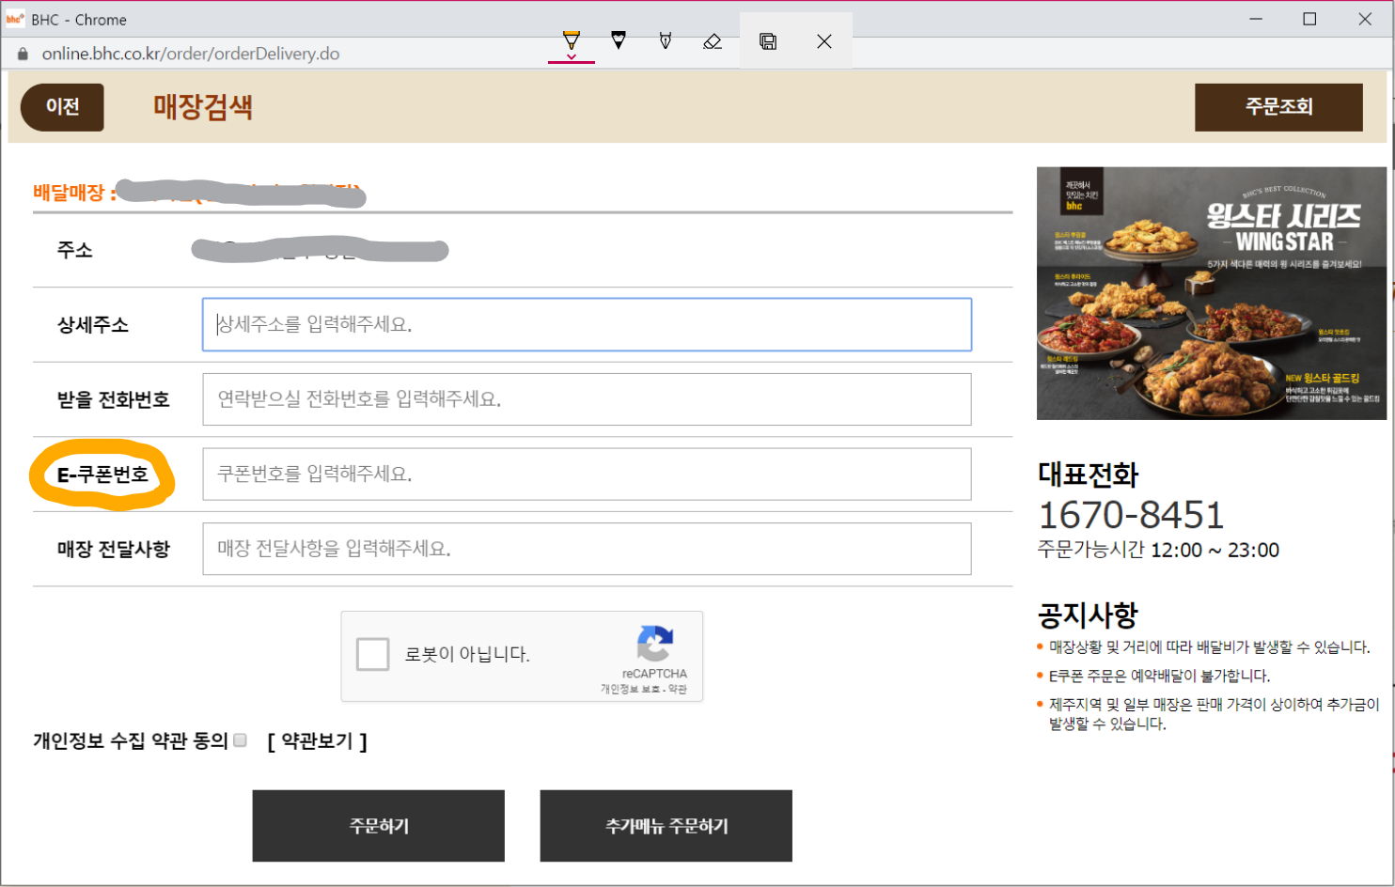Click the 제주지역 및 일부 매장 notice

[1214, 714]
